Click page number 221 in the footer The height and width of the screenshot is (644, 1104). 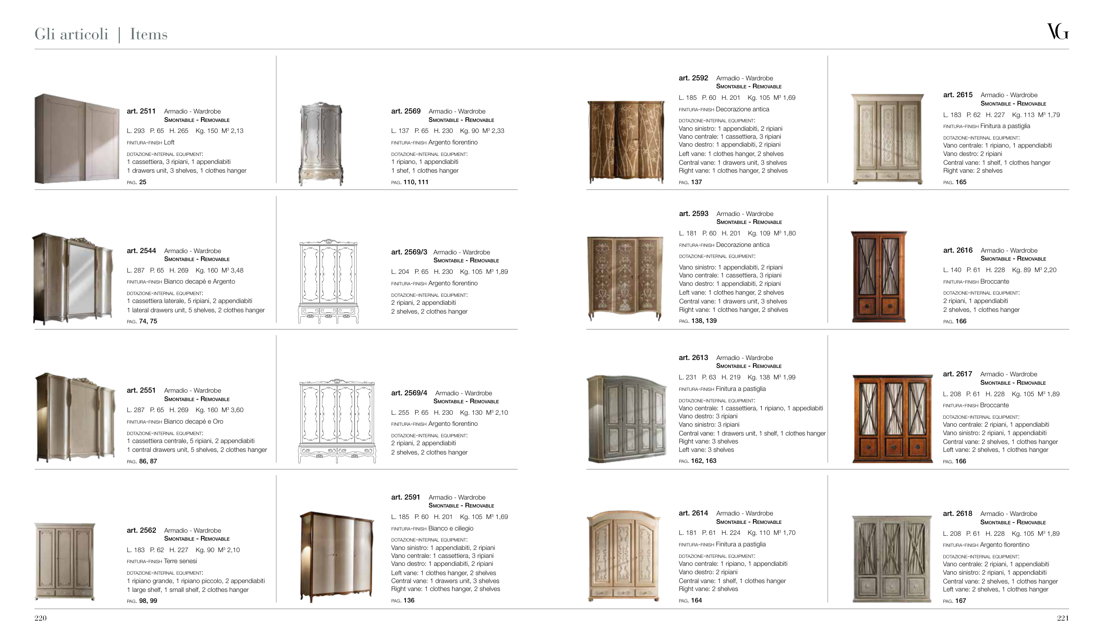point(1062,618)
